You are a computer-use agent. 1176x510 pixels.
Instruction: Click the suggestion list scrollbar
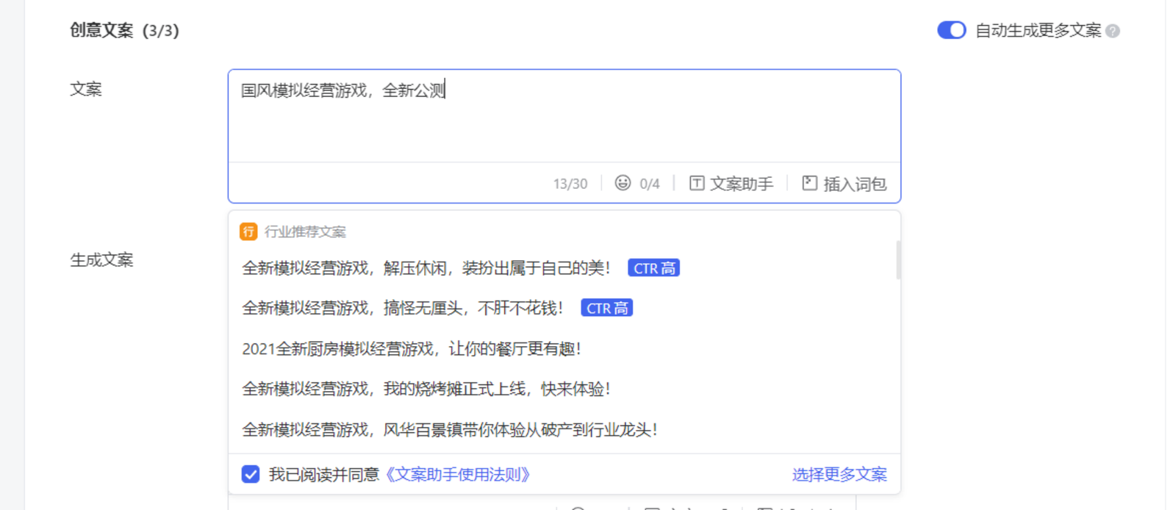coord(897,261)
